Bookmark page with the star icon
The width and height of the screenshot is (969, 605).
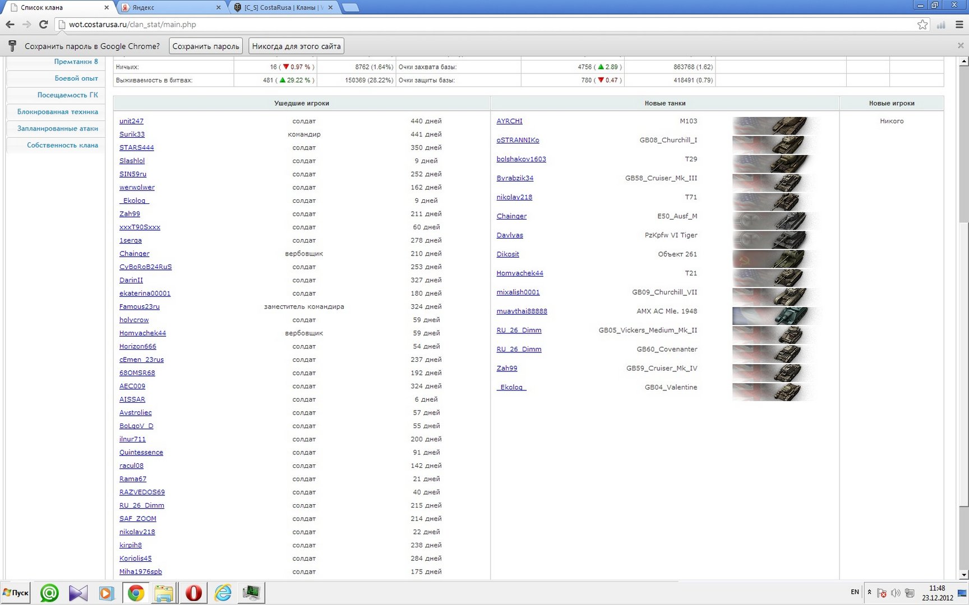[922, 24]
